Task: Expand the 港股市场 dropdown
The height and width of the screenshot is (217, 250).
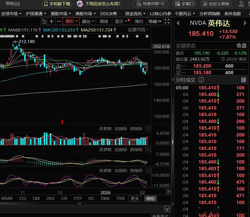Action: tap(61, 14)
